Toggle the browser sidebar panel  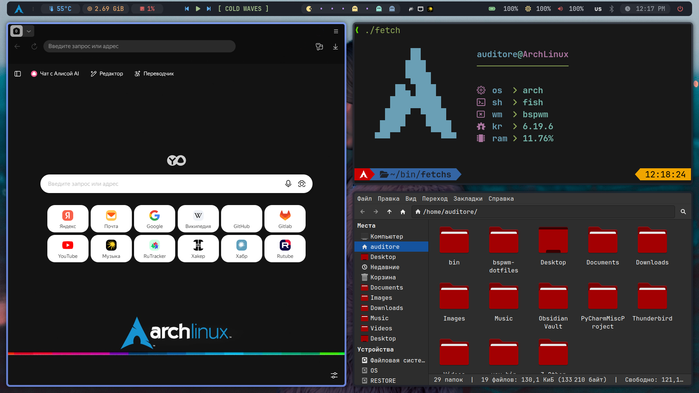(x=17, y=74)
